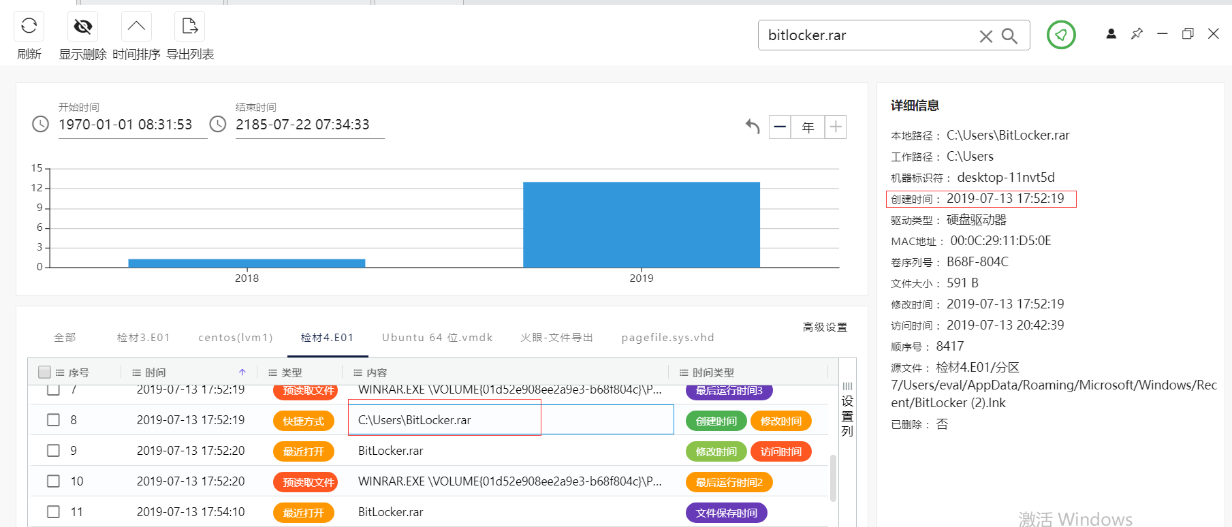This screenshot has height=527, width=1232.
Task: Check the checkbox for row 8
Action: 53,420
